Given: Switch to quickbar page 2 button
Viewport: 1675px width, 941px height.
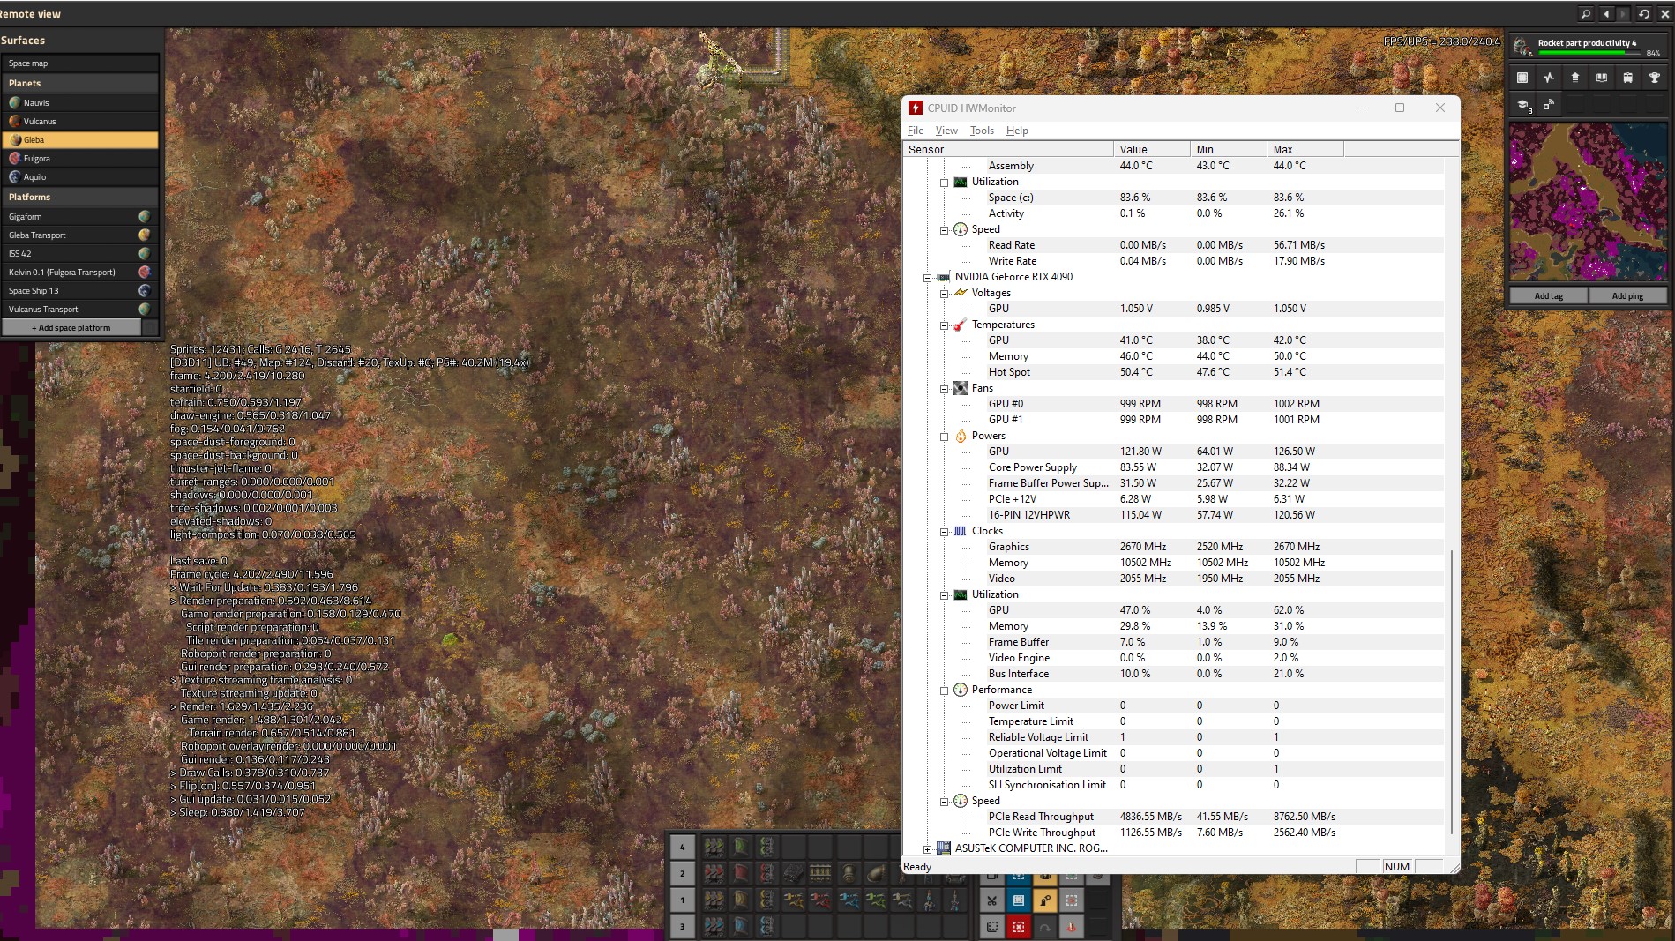Looking at the screenshot, I should pyautogui.click(x=683, y=874).
